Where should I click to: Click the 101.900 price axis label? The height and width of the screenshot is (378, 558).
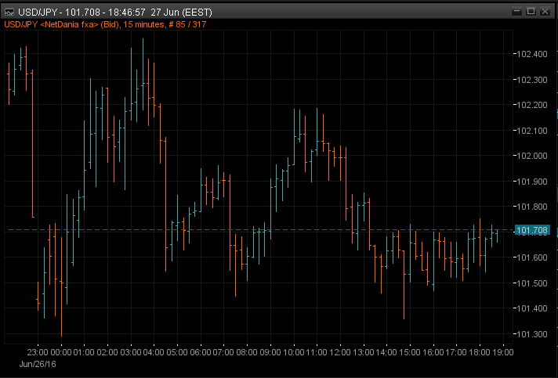(531, 182)
